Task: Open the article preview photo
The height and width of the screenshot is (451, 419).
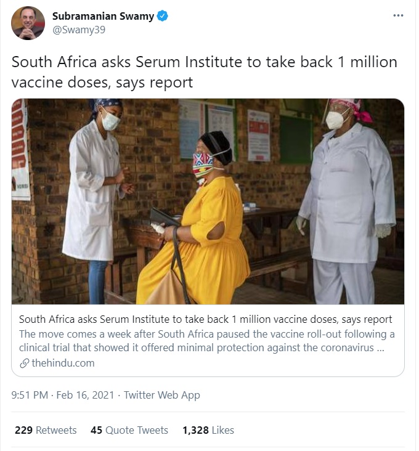Action: (x=208, y=201)
